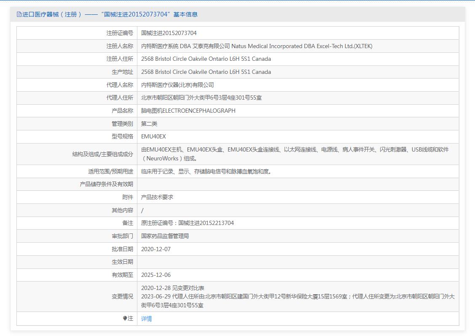Select change entry 2020-12-28 见变更对比表

click(x=173, y=288)
